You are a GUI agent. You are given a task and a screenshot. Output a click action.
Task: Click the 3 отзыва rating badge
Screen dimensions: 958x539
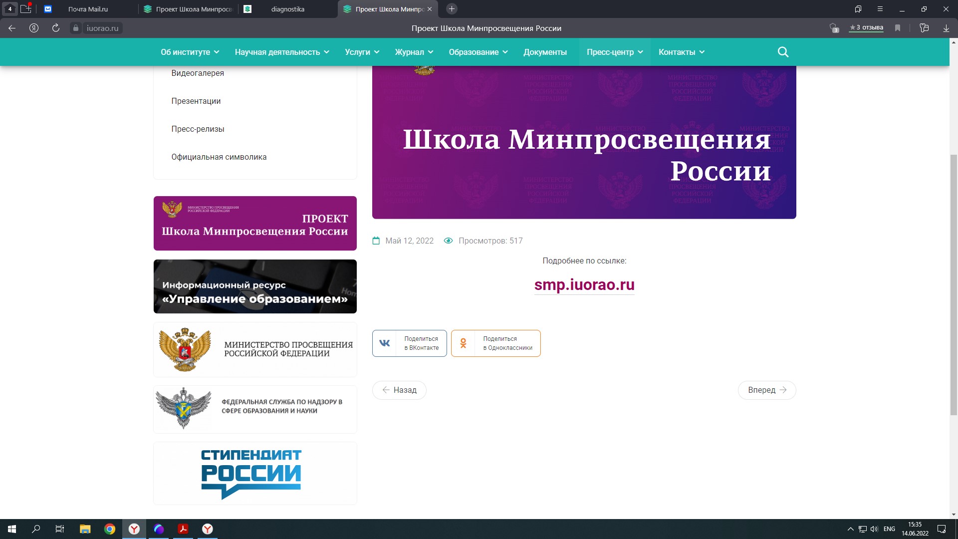tap(867, 28)
